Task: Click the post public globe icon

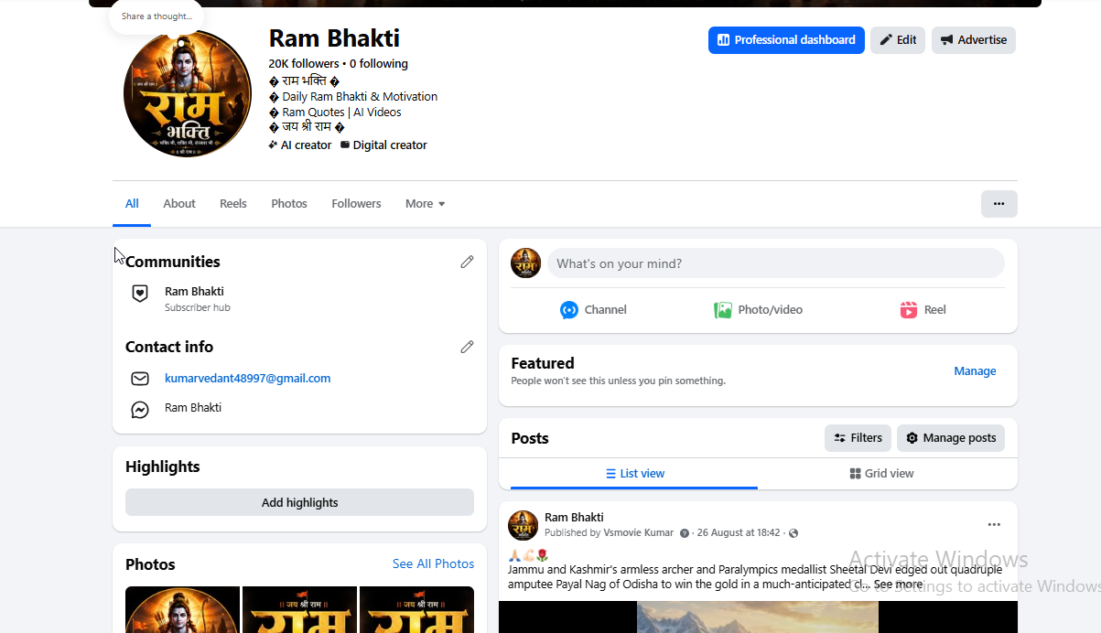Action: (793, 533)
